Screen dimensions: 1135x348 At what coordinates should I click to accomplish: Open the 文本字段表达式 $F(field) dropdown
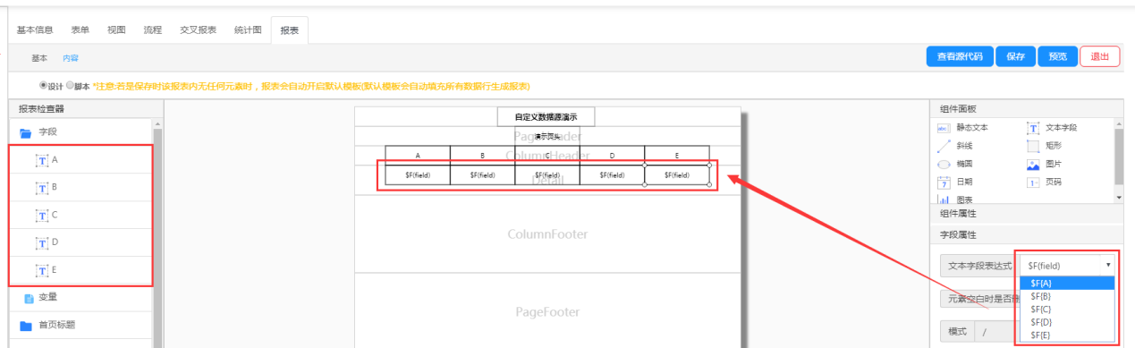click(x=1068, y=266)
